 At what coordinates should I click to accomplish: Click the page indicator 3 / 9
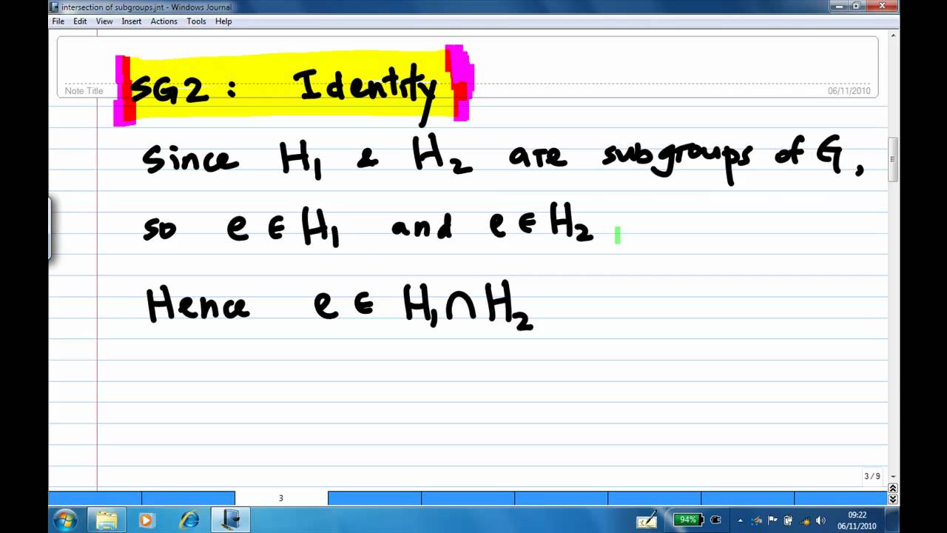pyautogui.click(x=872, y=476)
